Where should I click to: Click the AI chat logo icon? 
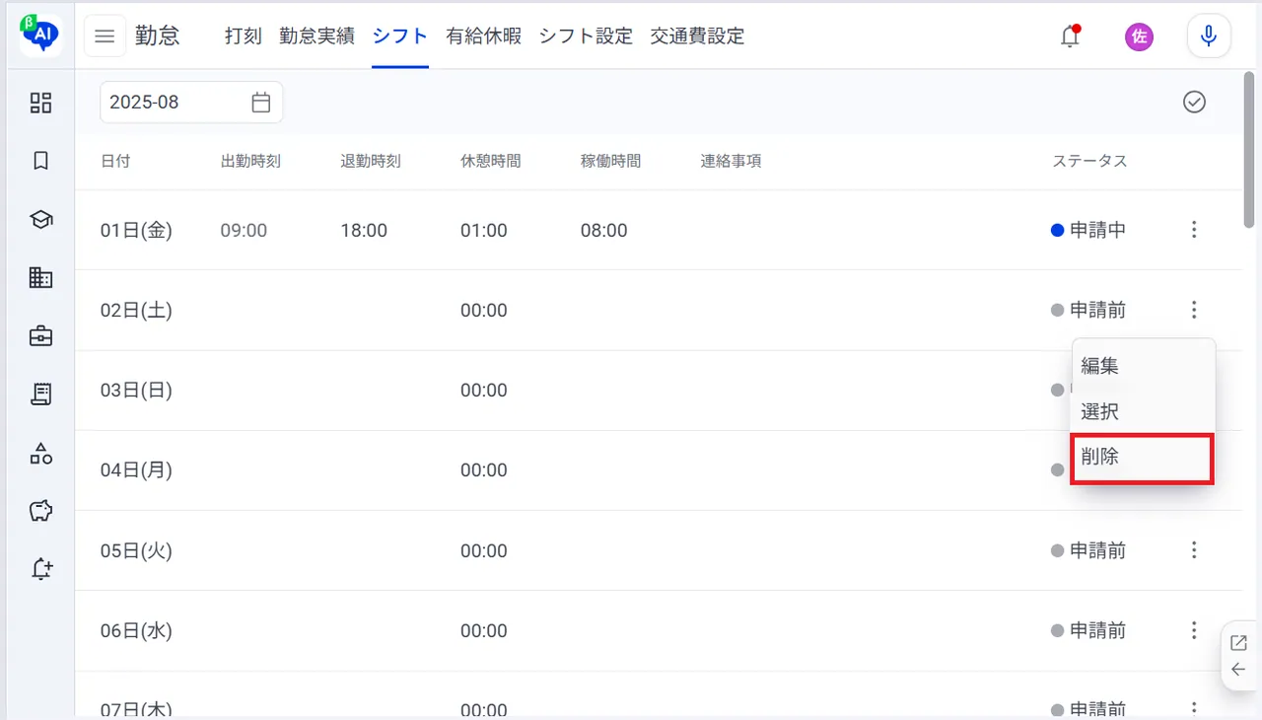tap(40, 36)
